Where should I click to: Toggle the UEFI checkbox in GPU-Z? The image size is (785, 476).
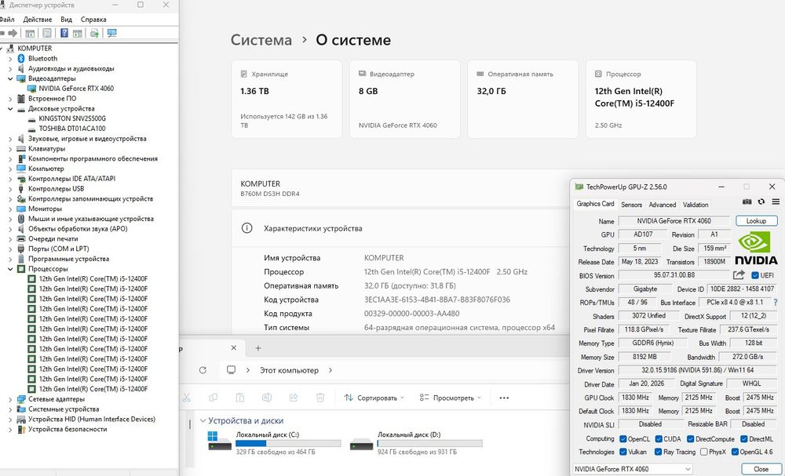pyautogui.click(x=755, y=275)
